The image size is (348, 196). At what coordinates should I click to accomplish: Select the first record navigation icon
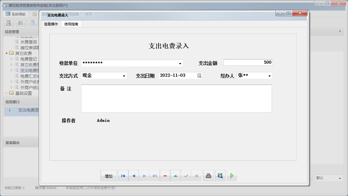(123, 175)
